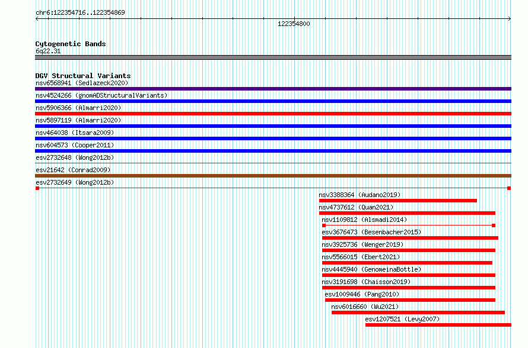
Task: Open nsv5566015 (Ebert2021) label
Action: click(361, 257)
